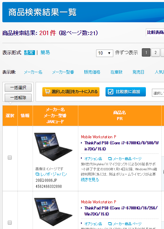Click the メーカー商品ページ window icon in second row
Viewport: 164px width, 229px height.
[110, 224]
